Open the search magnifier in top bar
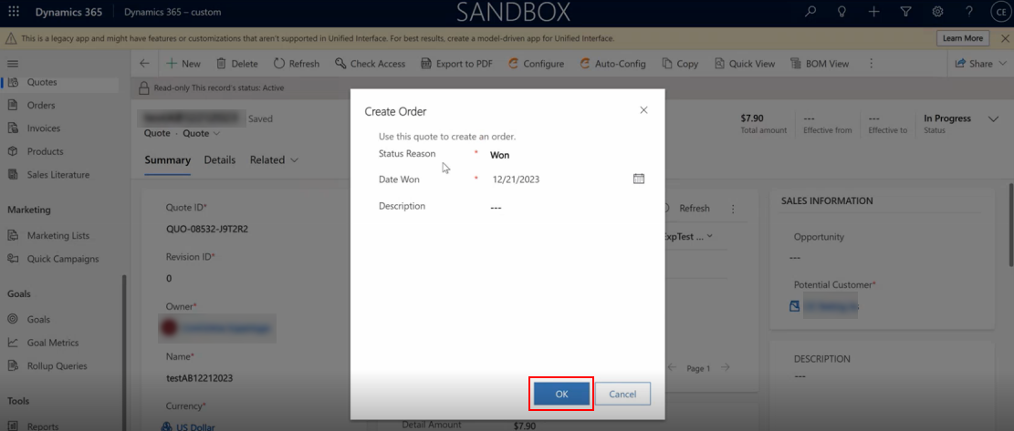Viewport: 1014px width, 431px height. tap(810, 12)
